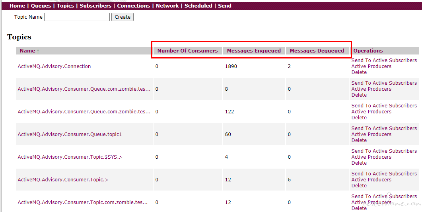This screenshot has height=212, width=422.
Task: Click the Create button
Action: pos(123,17)
